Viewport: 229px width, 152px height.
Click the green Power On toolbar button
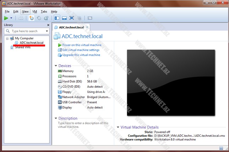click(x=6, y=18)
